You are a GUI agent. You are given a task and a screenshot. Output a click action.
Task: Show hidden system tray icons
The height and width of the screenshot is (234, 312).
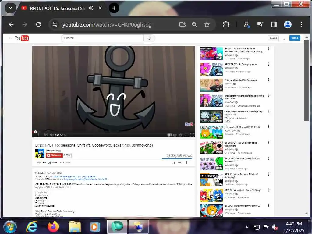pos(247,227)
